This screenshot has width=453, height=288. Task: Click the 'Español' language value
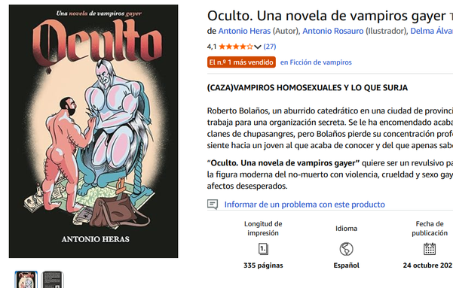[346, 265]
